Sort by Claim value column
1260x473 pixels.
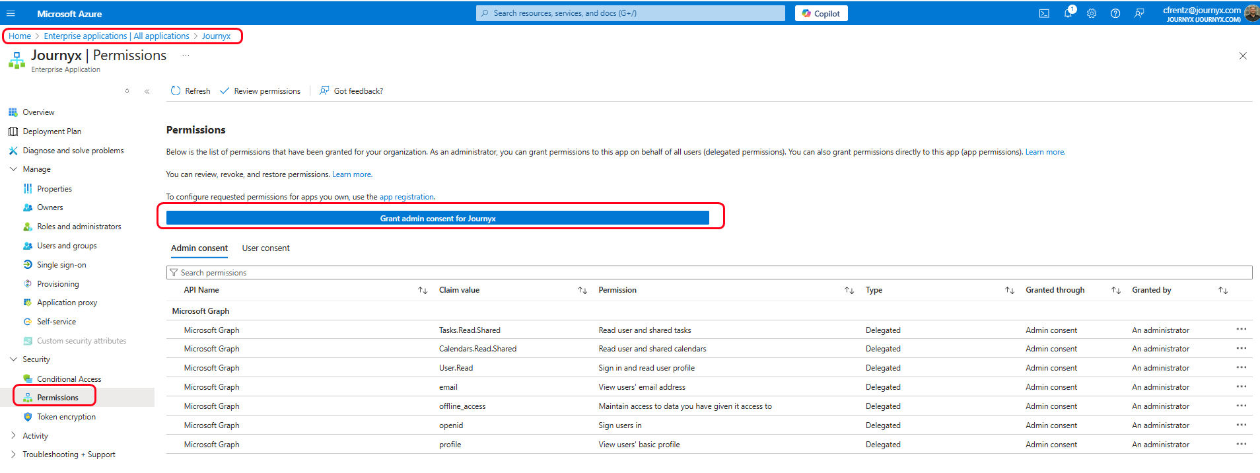click(582, 291)
